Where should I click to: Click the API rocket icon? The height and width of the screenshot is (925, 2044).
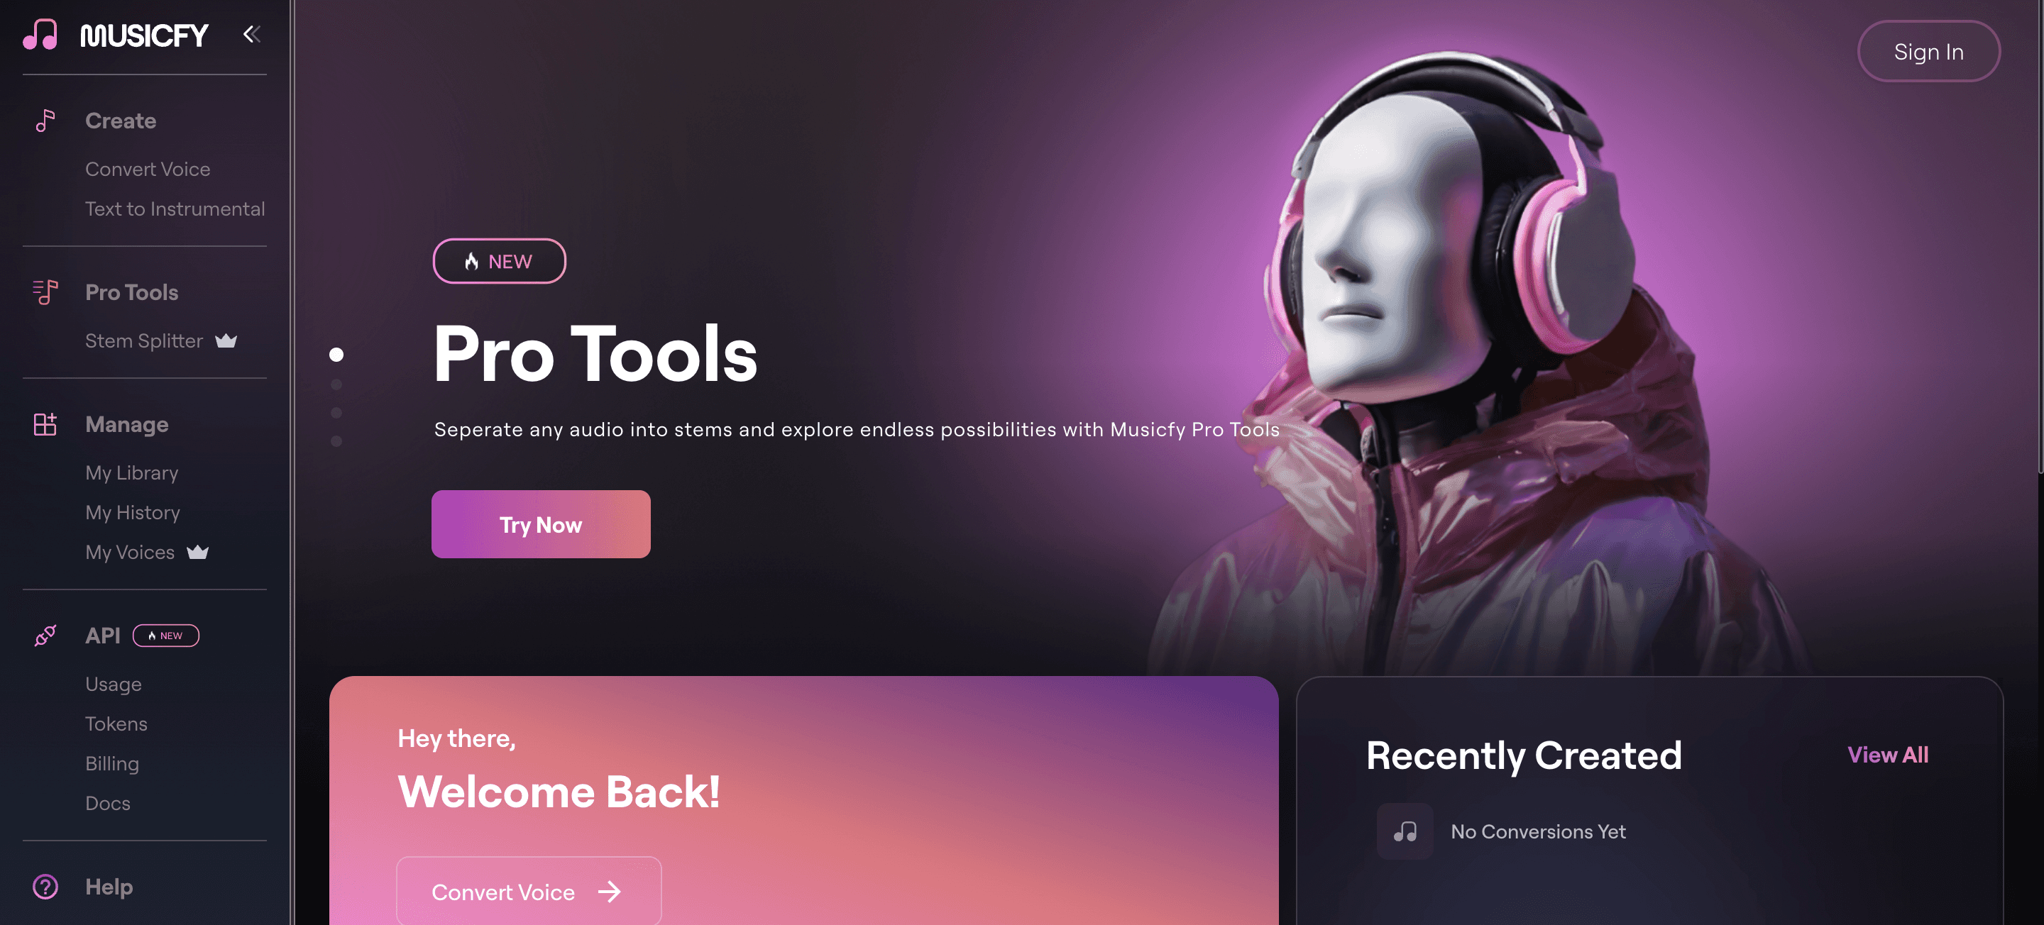tap(44, 636)
